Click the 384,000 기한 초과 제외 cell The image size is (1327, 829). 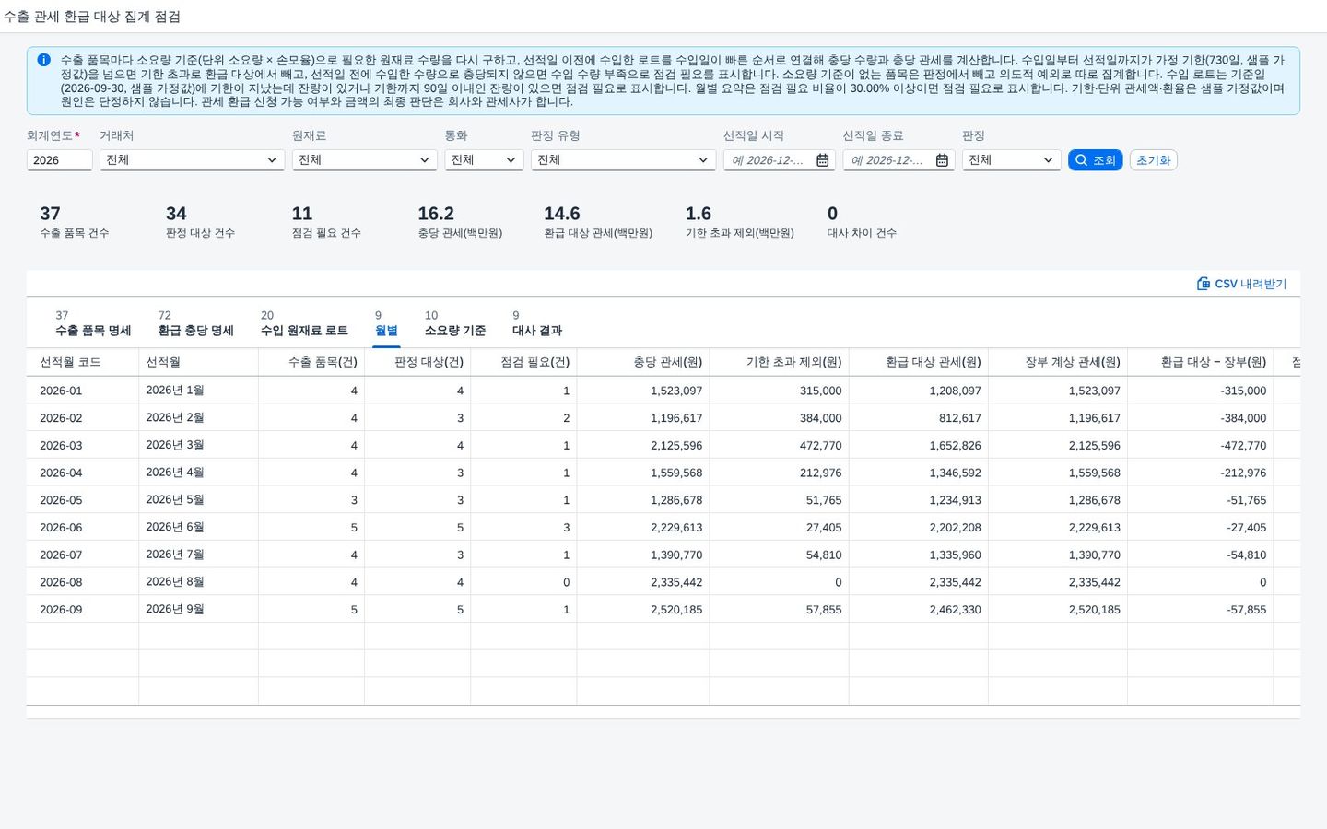(x=780, y=418)
